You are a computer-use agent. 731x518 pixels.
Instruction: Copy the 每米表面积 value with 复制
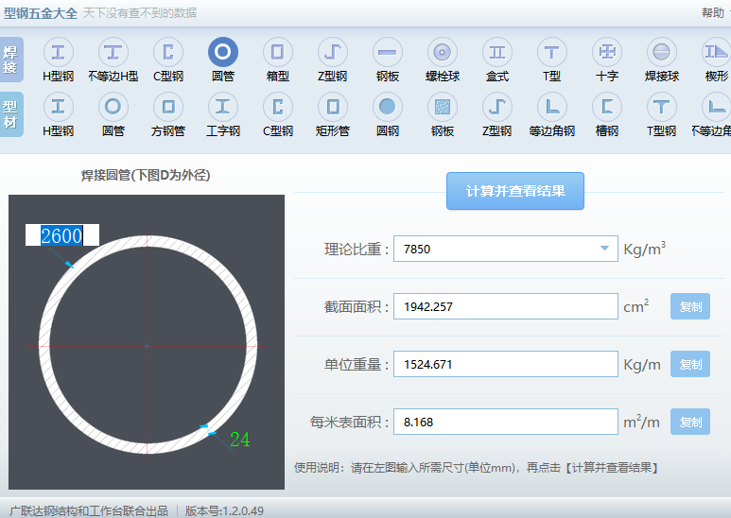(690, 422)
